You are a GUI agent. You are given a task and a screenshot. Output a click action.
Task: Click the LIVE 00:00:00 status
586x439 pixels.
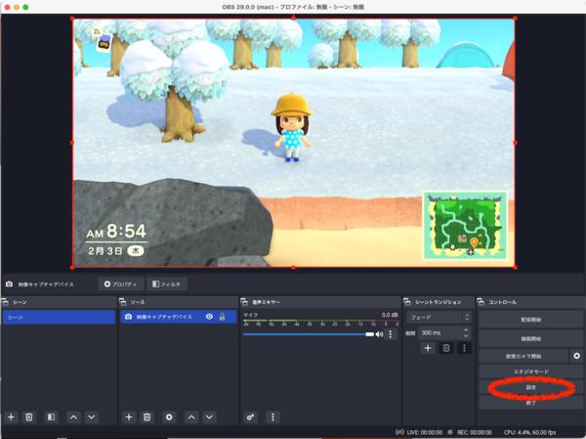[x=425, y=432]
